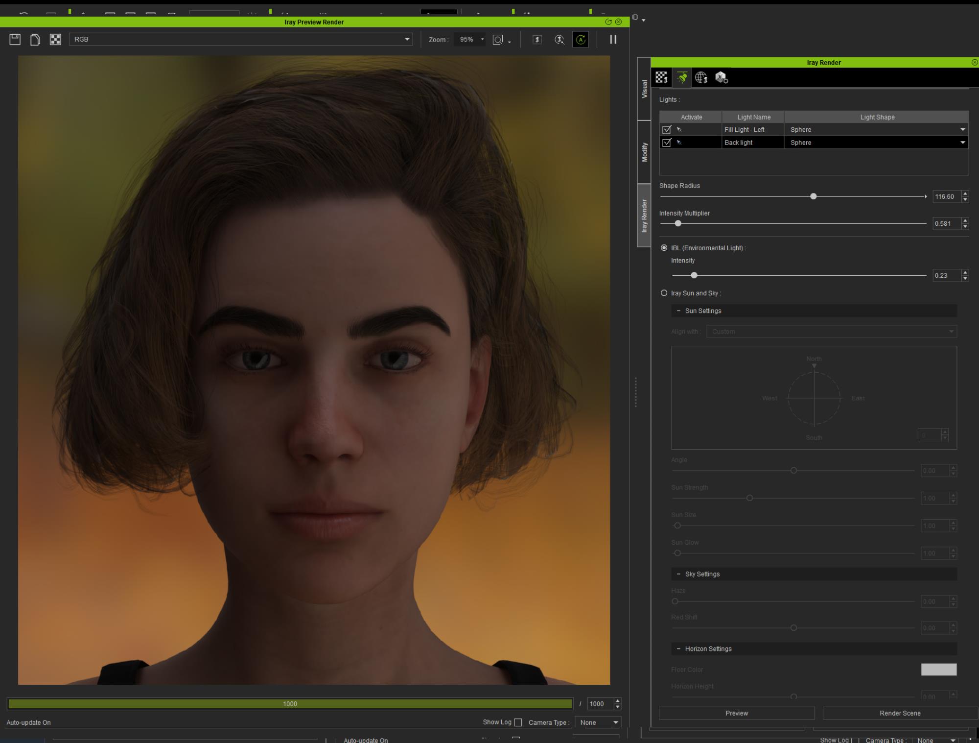Screen dimensions: 979x743
Task: Uncheck Activate for Fill Light - Left
Action: pyautogui.click(x=666, y=130)
